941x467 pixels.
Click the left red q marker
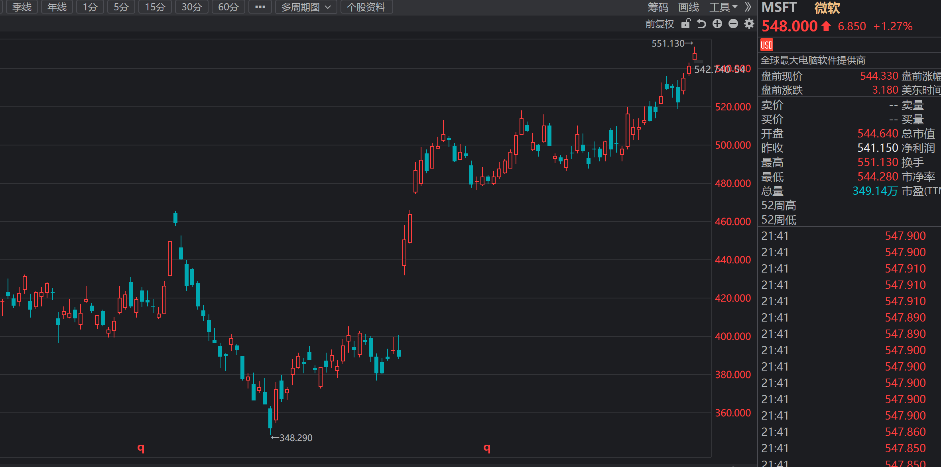[141, 448]
